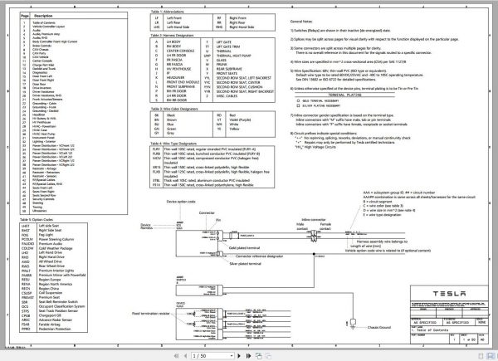
Task: Click 'Steering' contents entry
Action: (x=38, y=202)
